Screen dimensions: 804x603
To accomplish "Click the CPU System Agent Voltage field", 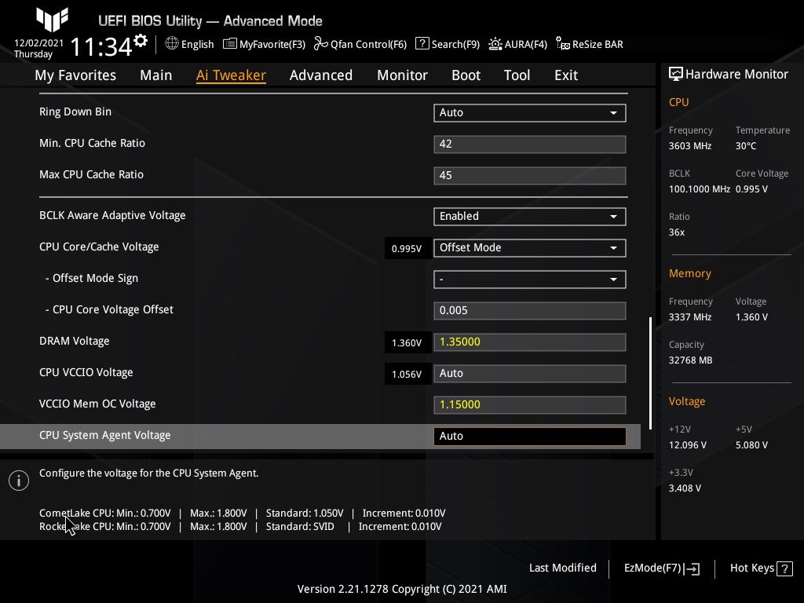I will click(530, 436).
